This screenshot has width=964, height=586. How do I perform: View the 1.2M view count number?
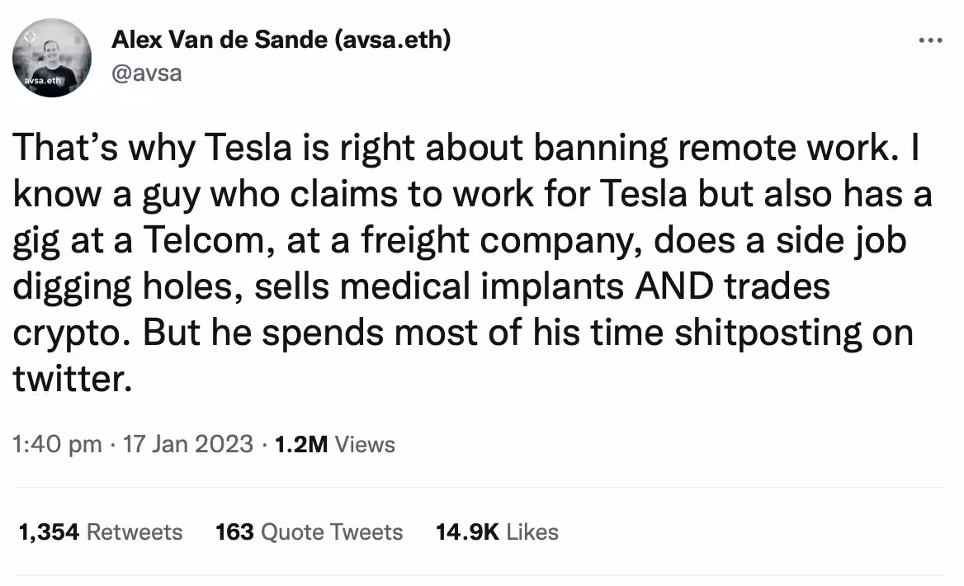point(301,444)
